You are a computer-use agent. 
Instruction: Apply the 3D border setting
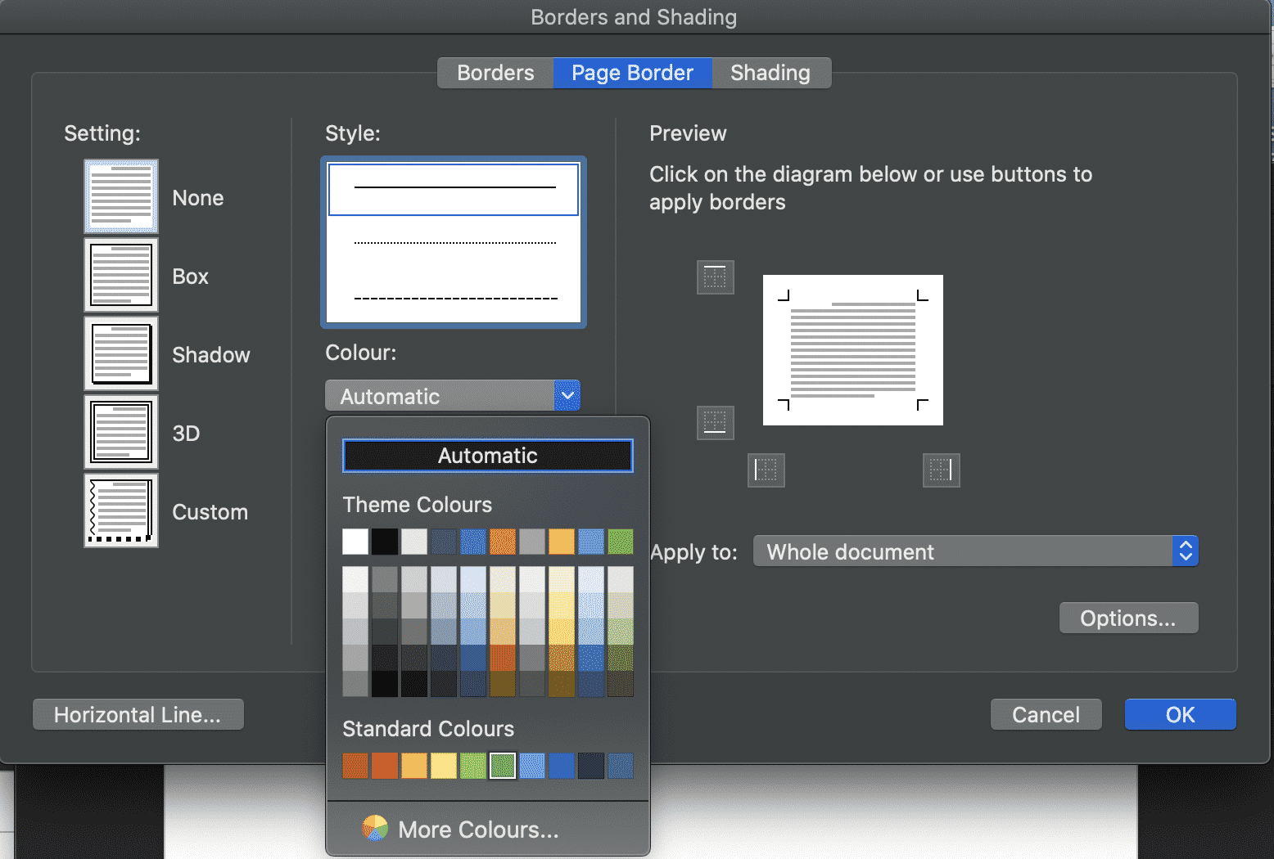pos(120,432)
